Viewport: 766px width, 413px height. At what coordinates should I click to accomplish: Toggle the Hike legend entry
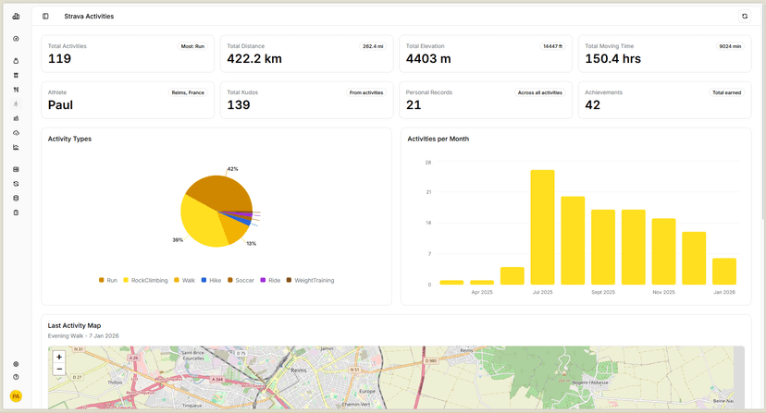(211, 280)
